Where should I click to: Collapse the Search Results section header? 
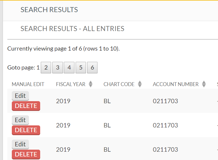pyautogui.click(x=49, y=10)
